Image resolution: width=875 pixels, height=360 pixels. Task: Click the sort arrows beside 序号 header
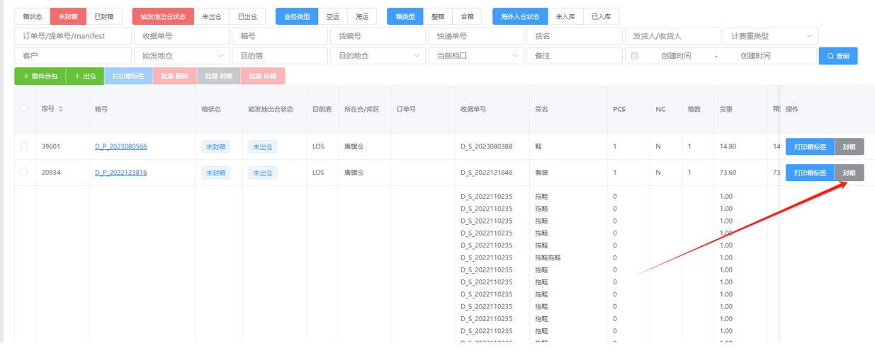60,109
